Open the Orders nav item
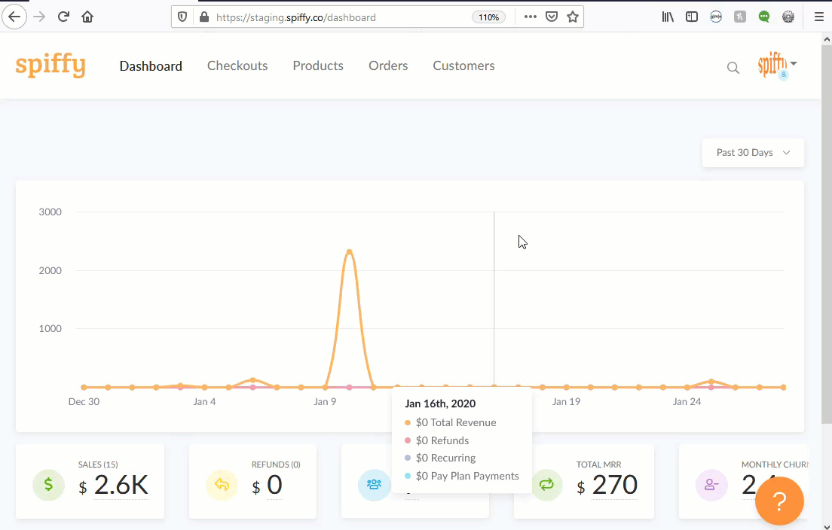 tap(388, 65)
